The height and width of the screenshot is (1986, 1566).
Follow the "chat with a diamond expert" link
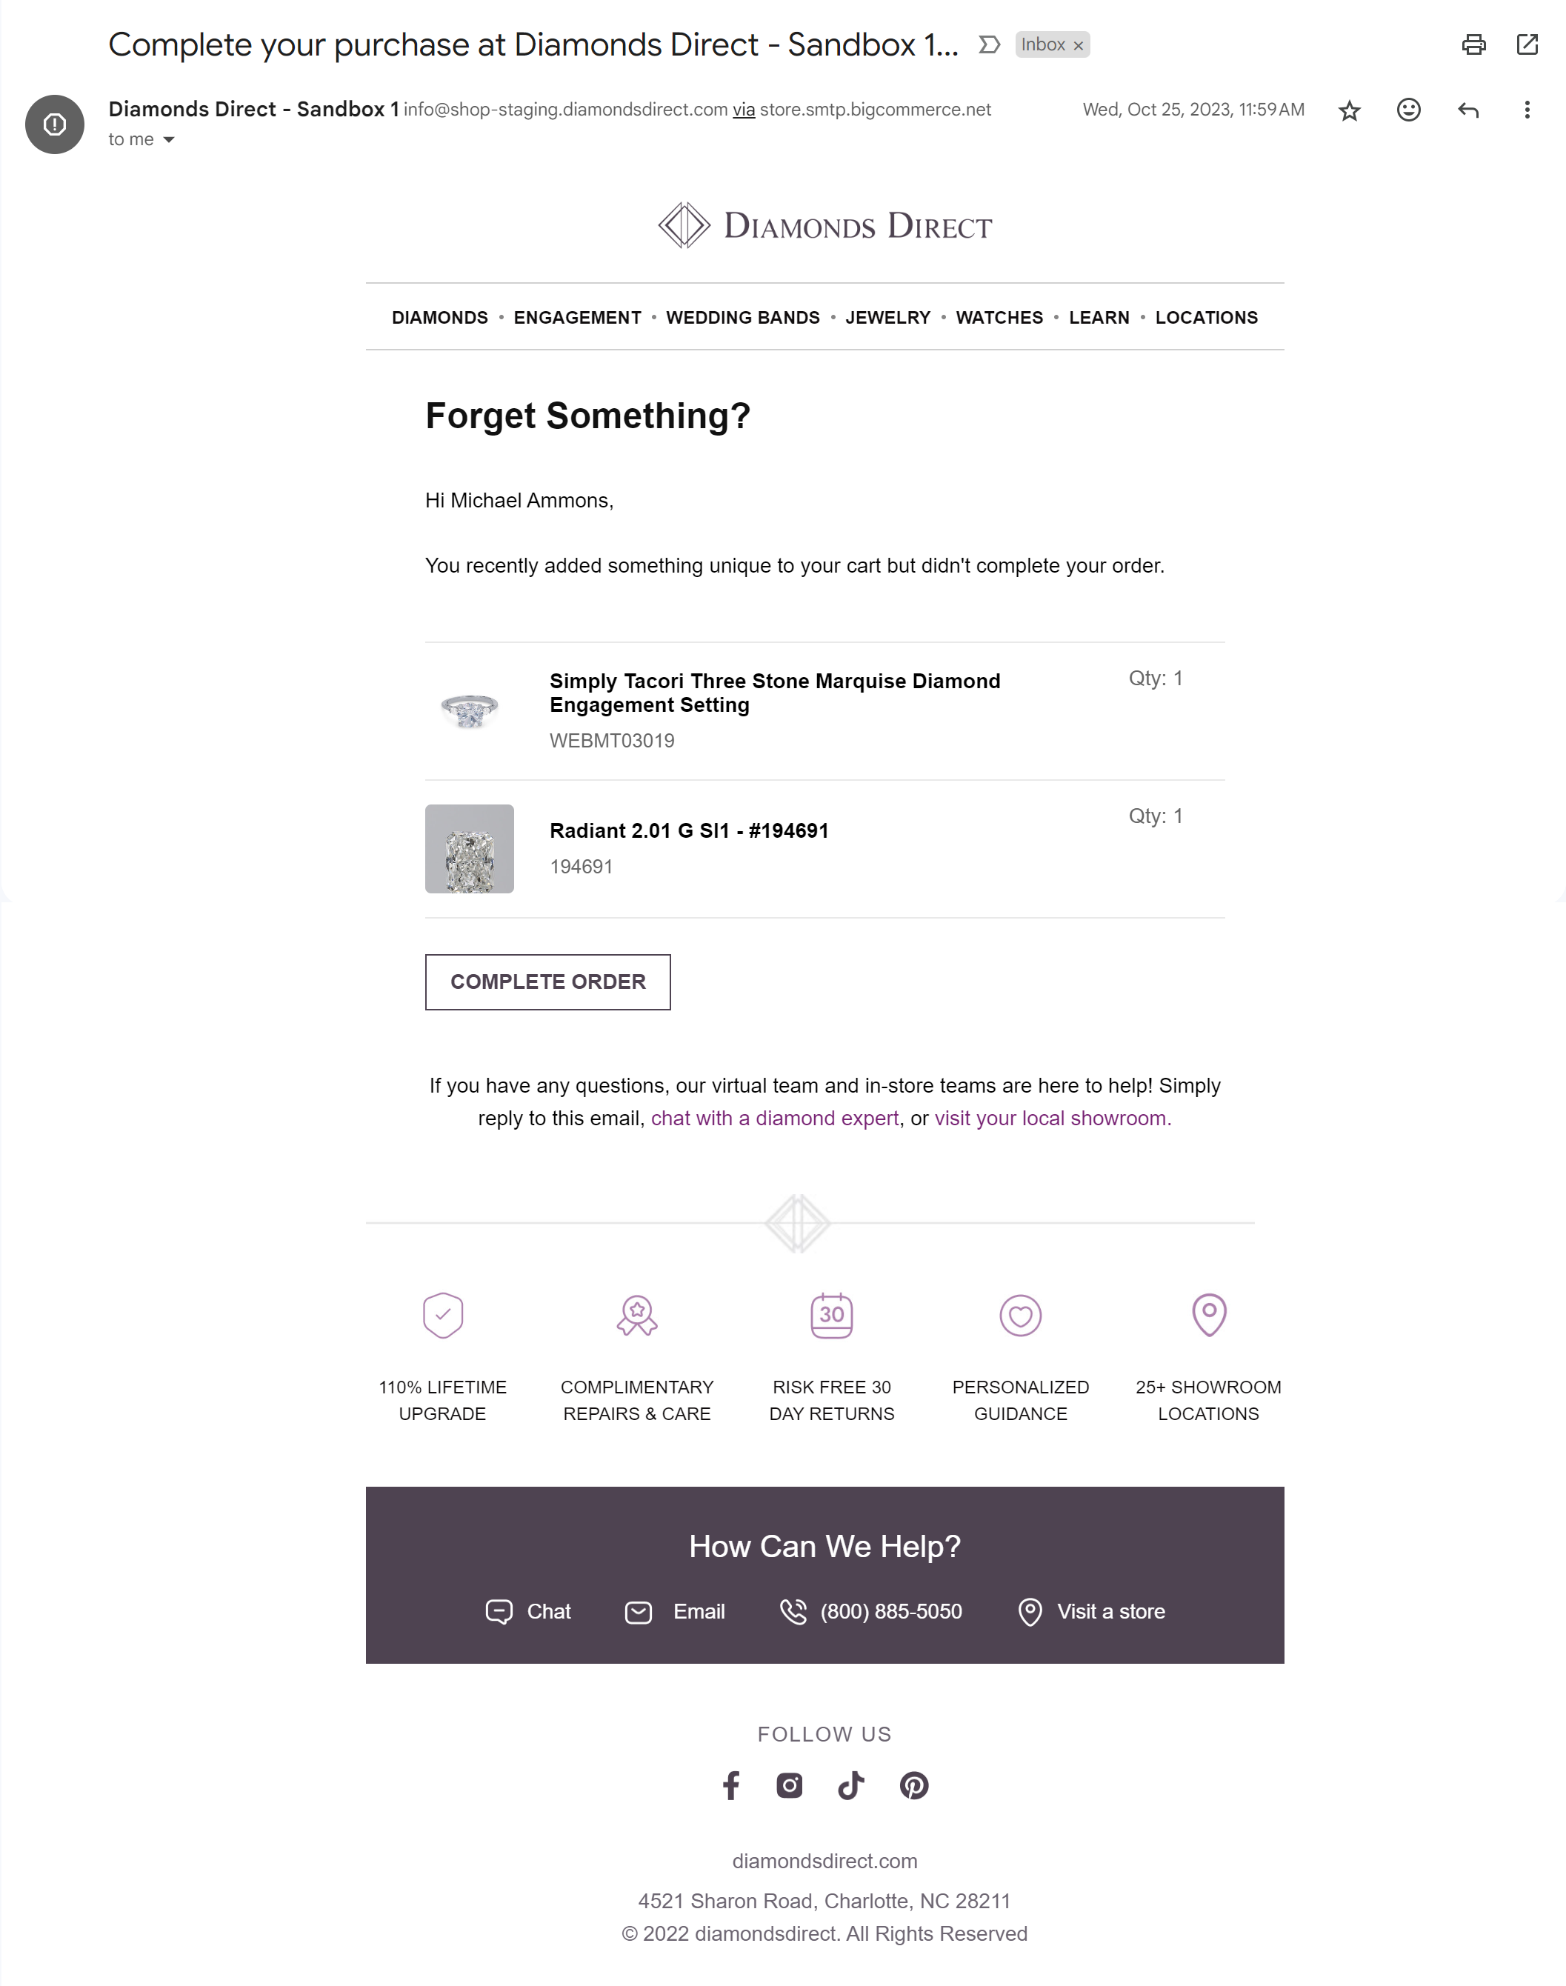[x=775, y=1119]
